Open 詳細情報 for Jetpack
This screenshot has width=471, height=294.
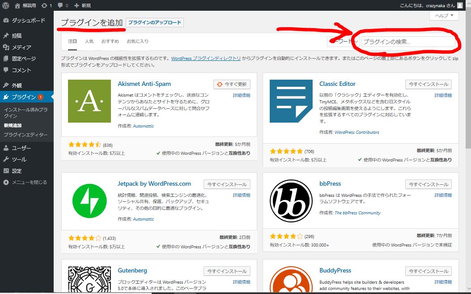coord(242,196)
